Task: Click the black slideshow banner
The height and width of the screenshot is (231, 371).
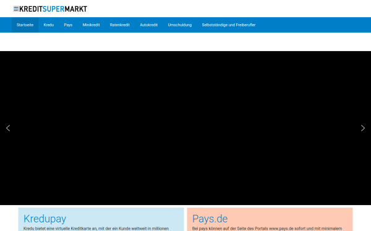Action: click(x=185, y=128)
